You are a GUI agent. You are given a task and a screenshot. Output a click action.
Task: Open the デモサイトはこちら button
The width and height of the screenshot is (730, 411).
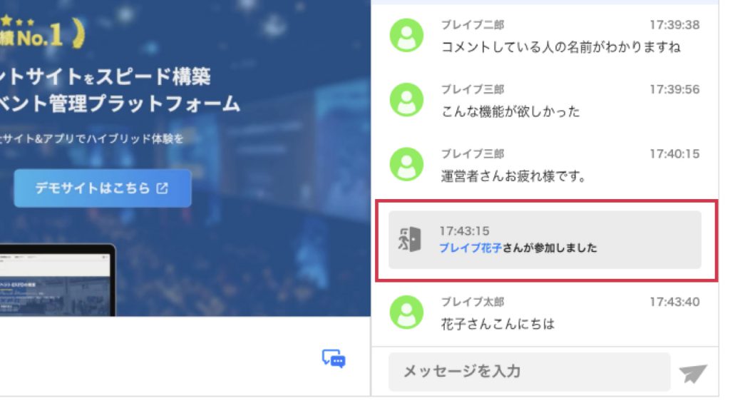pos(103,188)
